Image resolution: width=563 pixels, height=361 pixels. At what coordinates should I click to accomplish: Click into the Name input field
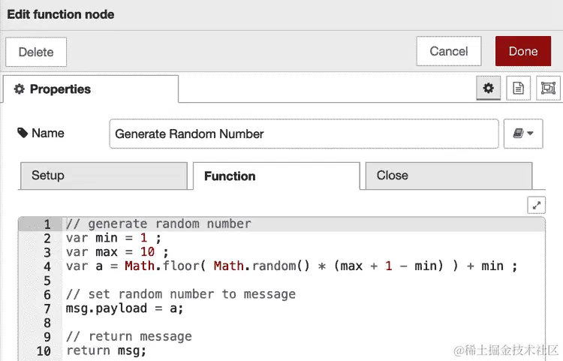[304, 134]
